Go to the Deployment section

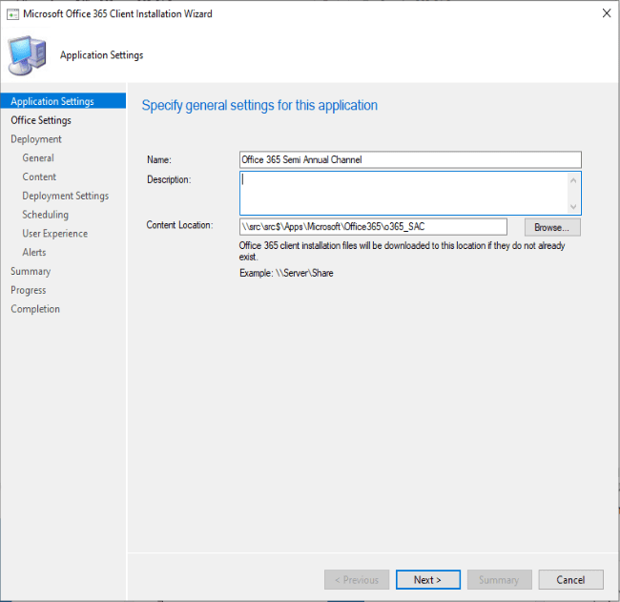[36, 139]
